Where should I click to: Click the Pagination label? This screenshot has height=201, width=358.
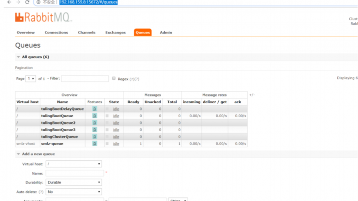coord(24,68)
